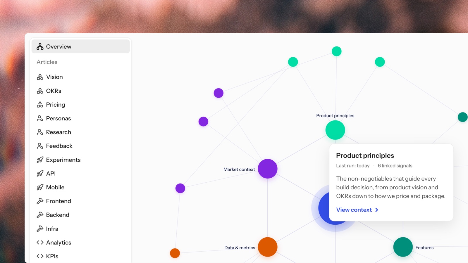Open the Feedback article
Image resolution: width=468 pixels, height=263 pixels.
pos(80,146)
